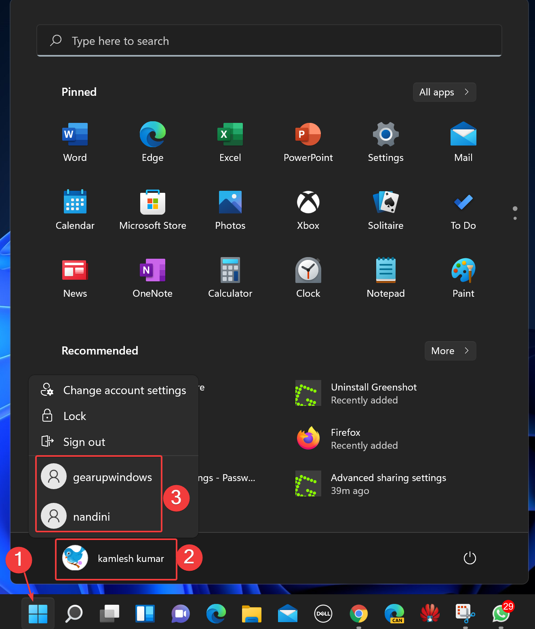
Task: Open WhatsApp from the taskbar
Action: point(501,614)
